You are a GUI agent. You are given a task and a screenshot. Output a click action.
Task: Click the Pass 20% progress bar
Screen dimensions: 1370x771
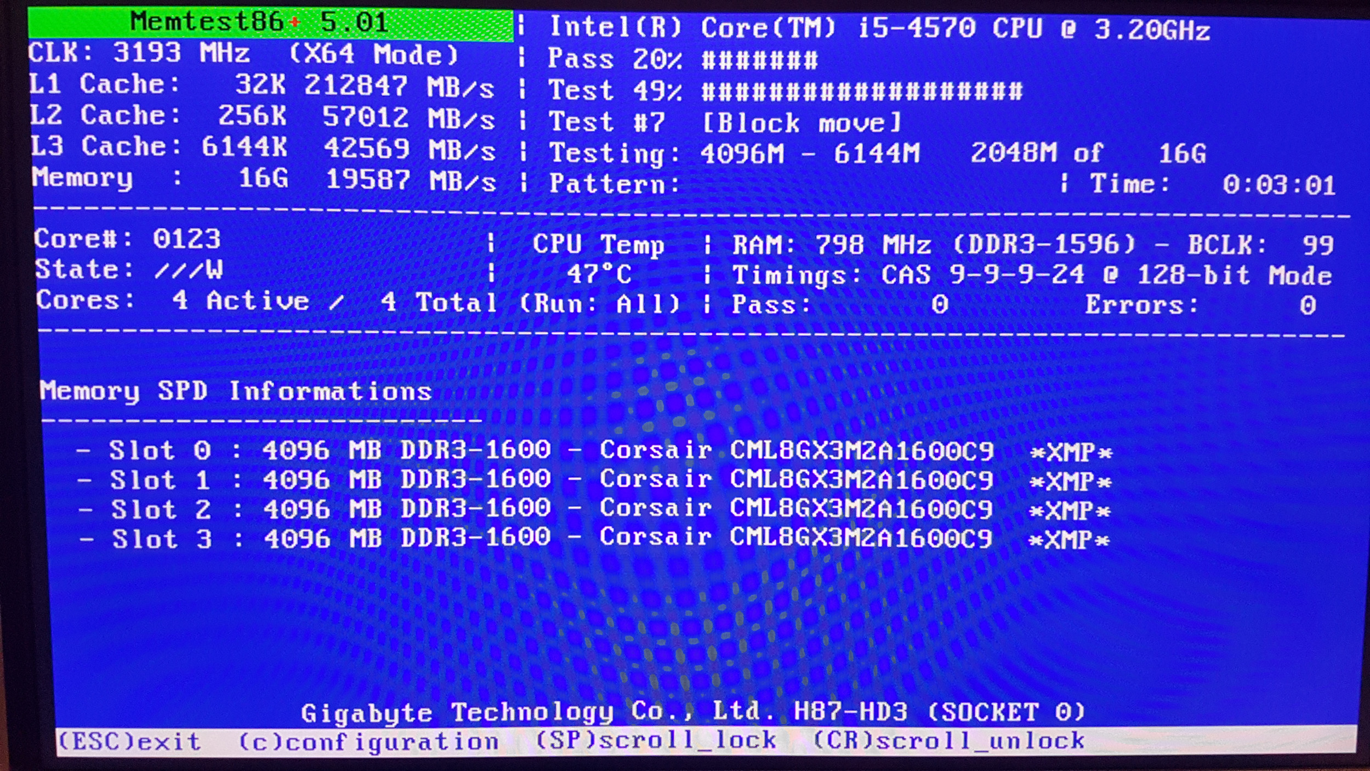point(760,60)
